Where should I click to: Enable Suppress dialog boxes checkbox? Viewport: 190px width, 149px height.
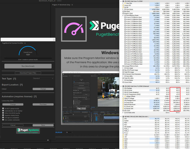[x=3, y=115]
